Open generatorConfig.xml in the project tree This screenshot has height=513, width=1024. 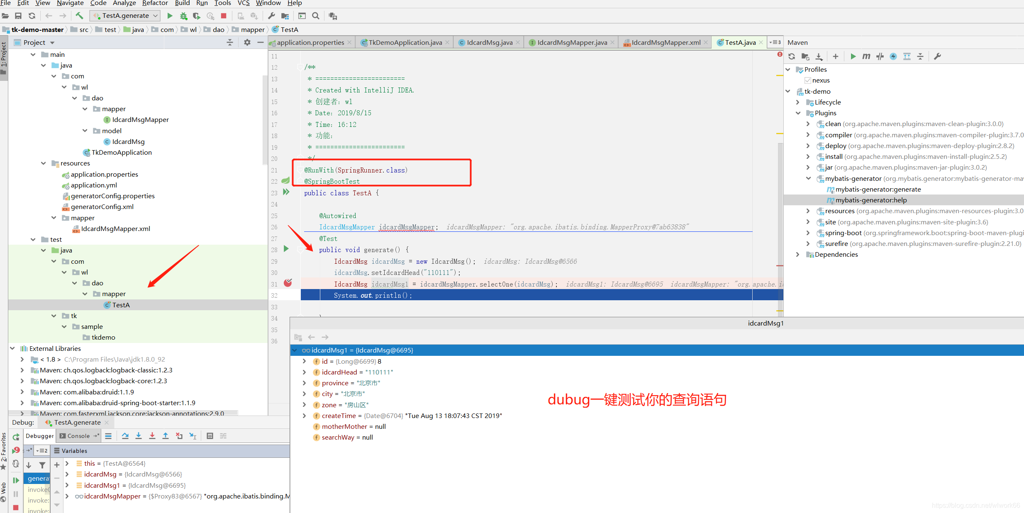[102, 207]
